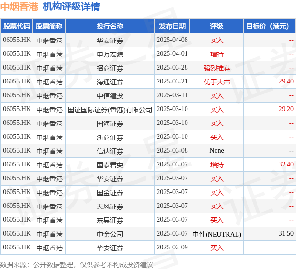Click the None rating for 信达证券
The width and height of the screenshot is (296, 269).
click(217, 150)
